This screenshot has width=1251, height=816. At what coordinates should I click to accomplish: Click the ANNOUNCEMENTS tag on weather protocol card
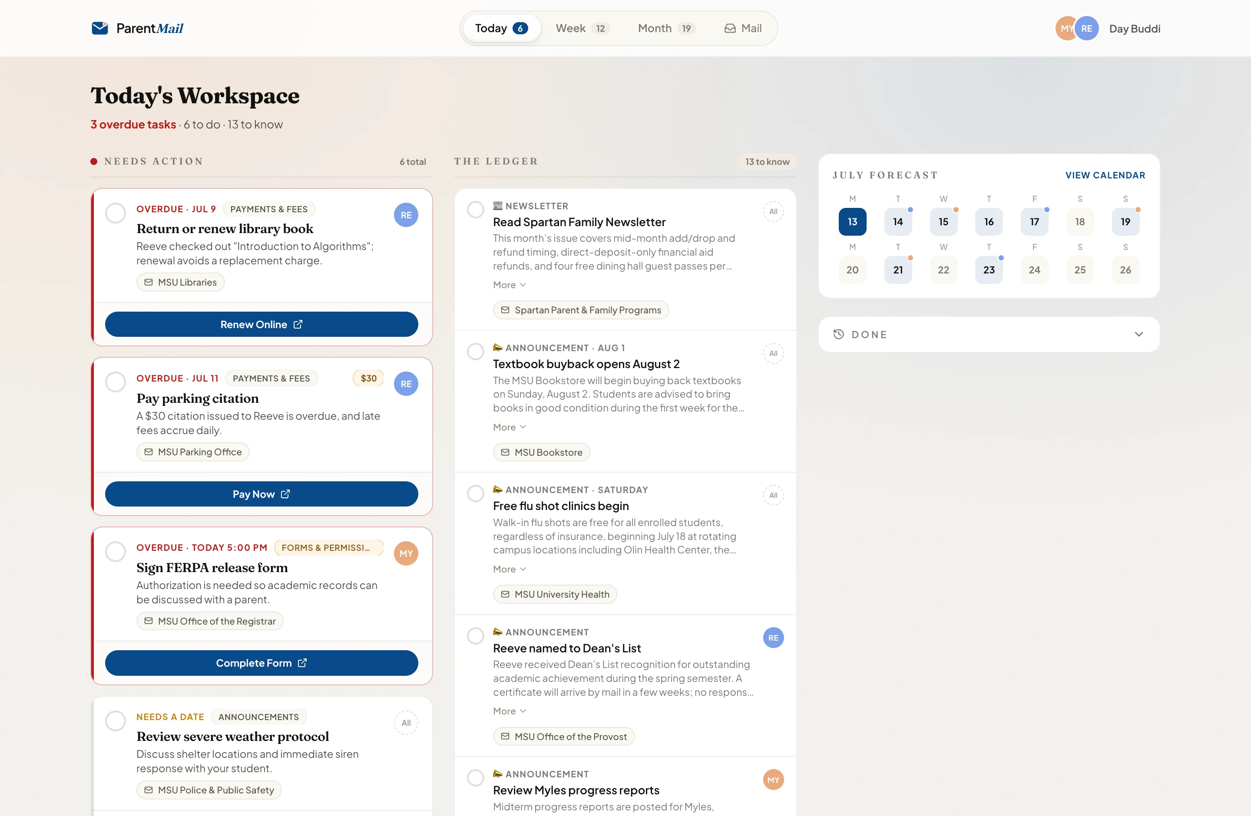coord(258,717)
